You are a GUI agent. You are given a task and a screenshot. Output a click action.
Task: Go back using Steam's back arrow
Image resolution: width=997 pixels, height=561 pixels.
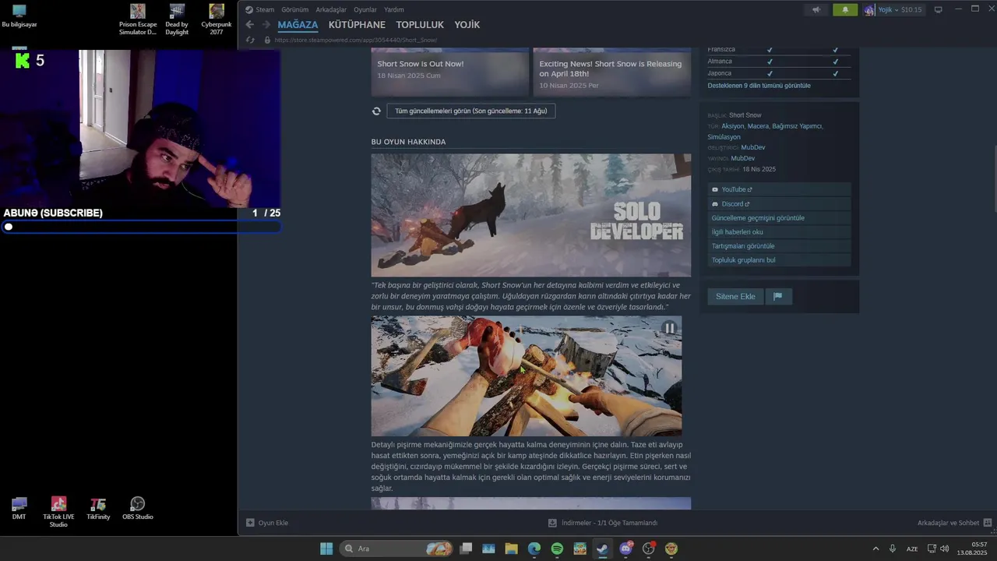click(x=249, y=25)
